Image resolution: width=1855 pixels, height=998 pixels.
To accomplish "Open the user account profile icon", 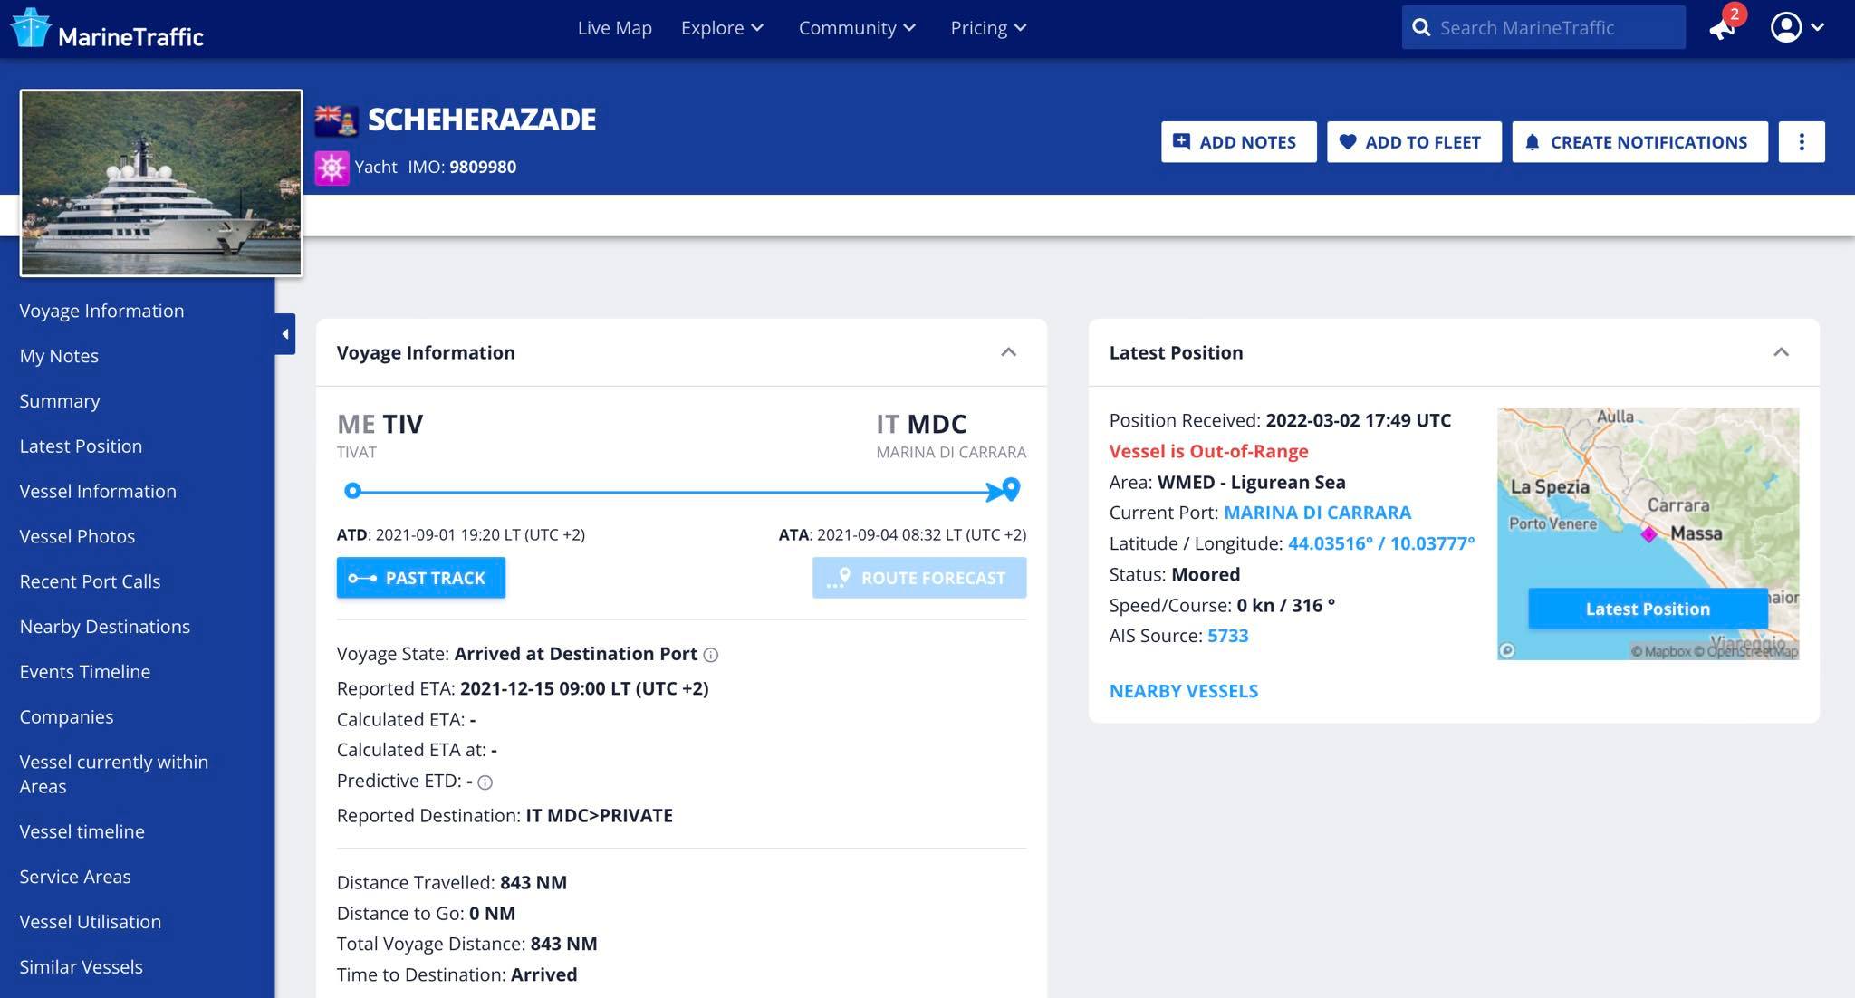I will pyautogui.click(x=1785, y=27).
